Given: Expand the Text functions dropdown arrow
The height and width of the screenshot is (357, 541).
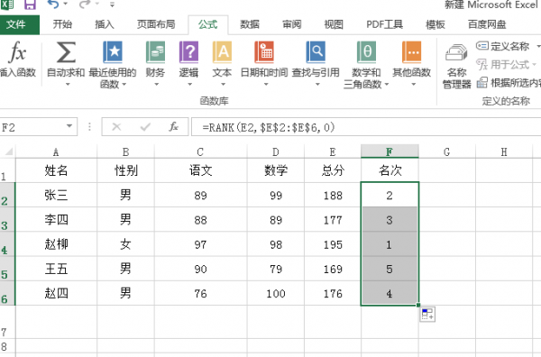Looking at the screenshot, I should [223, 84].
